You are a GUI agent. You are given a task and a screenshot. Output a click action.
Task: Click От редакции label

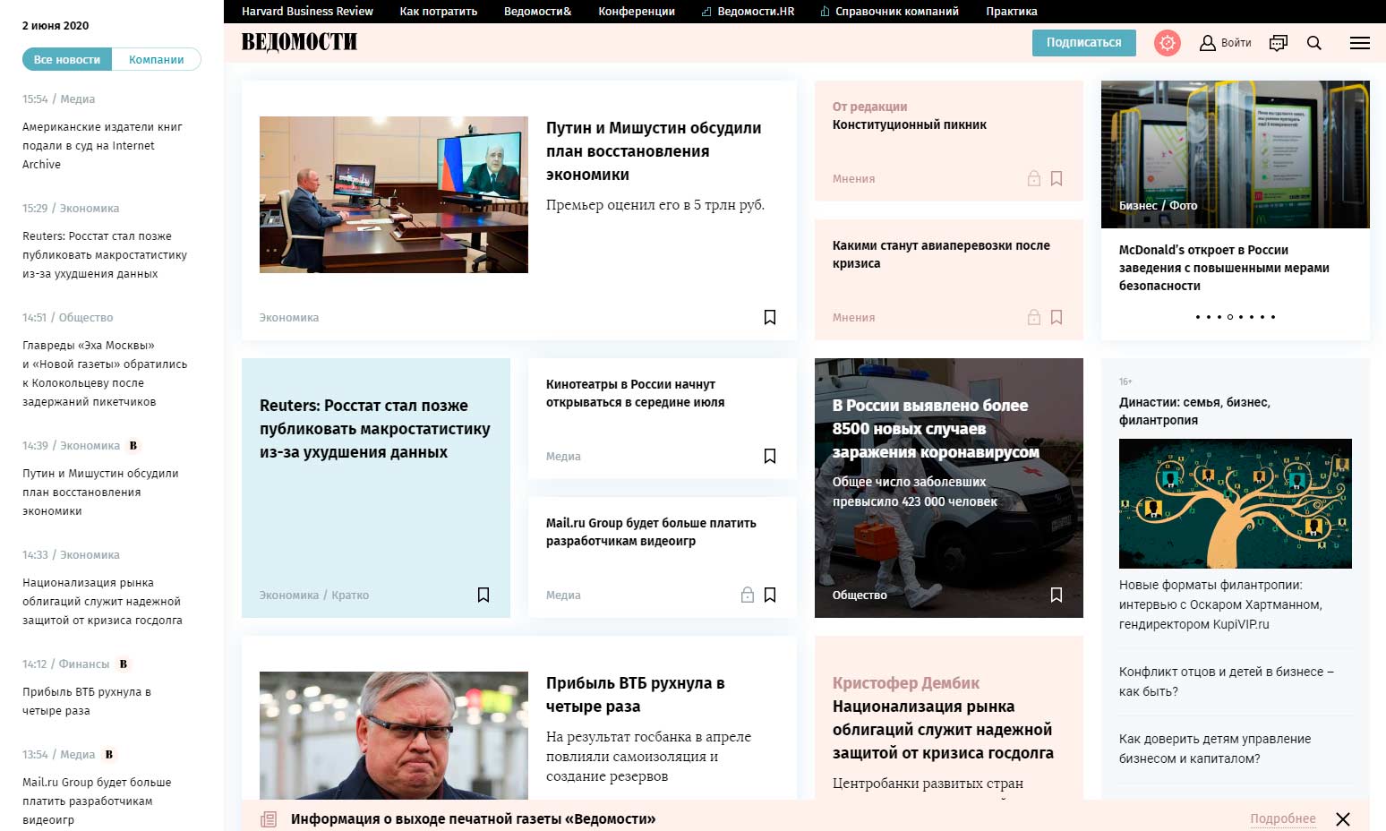pyautogui.click(x=869, y=107)
